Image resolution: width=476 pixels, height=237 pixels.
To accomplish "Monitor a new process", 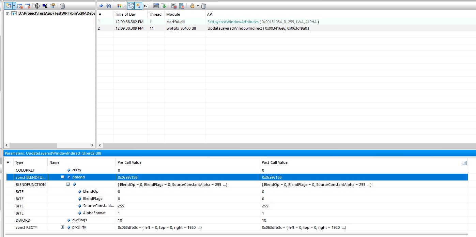I will tap(7, 6).
